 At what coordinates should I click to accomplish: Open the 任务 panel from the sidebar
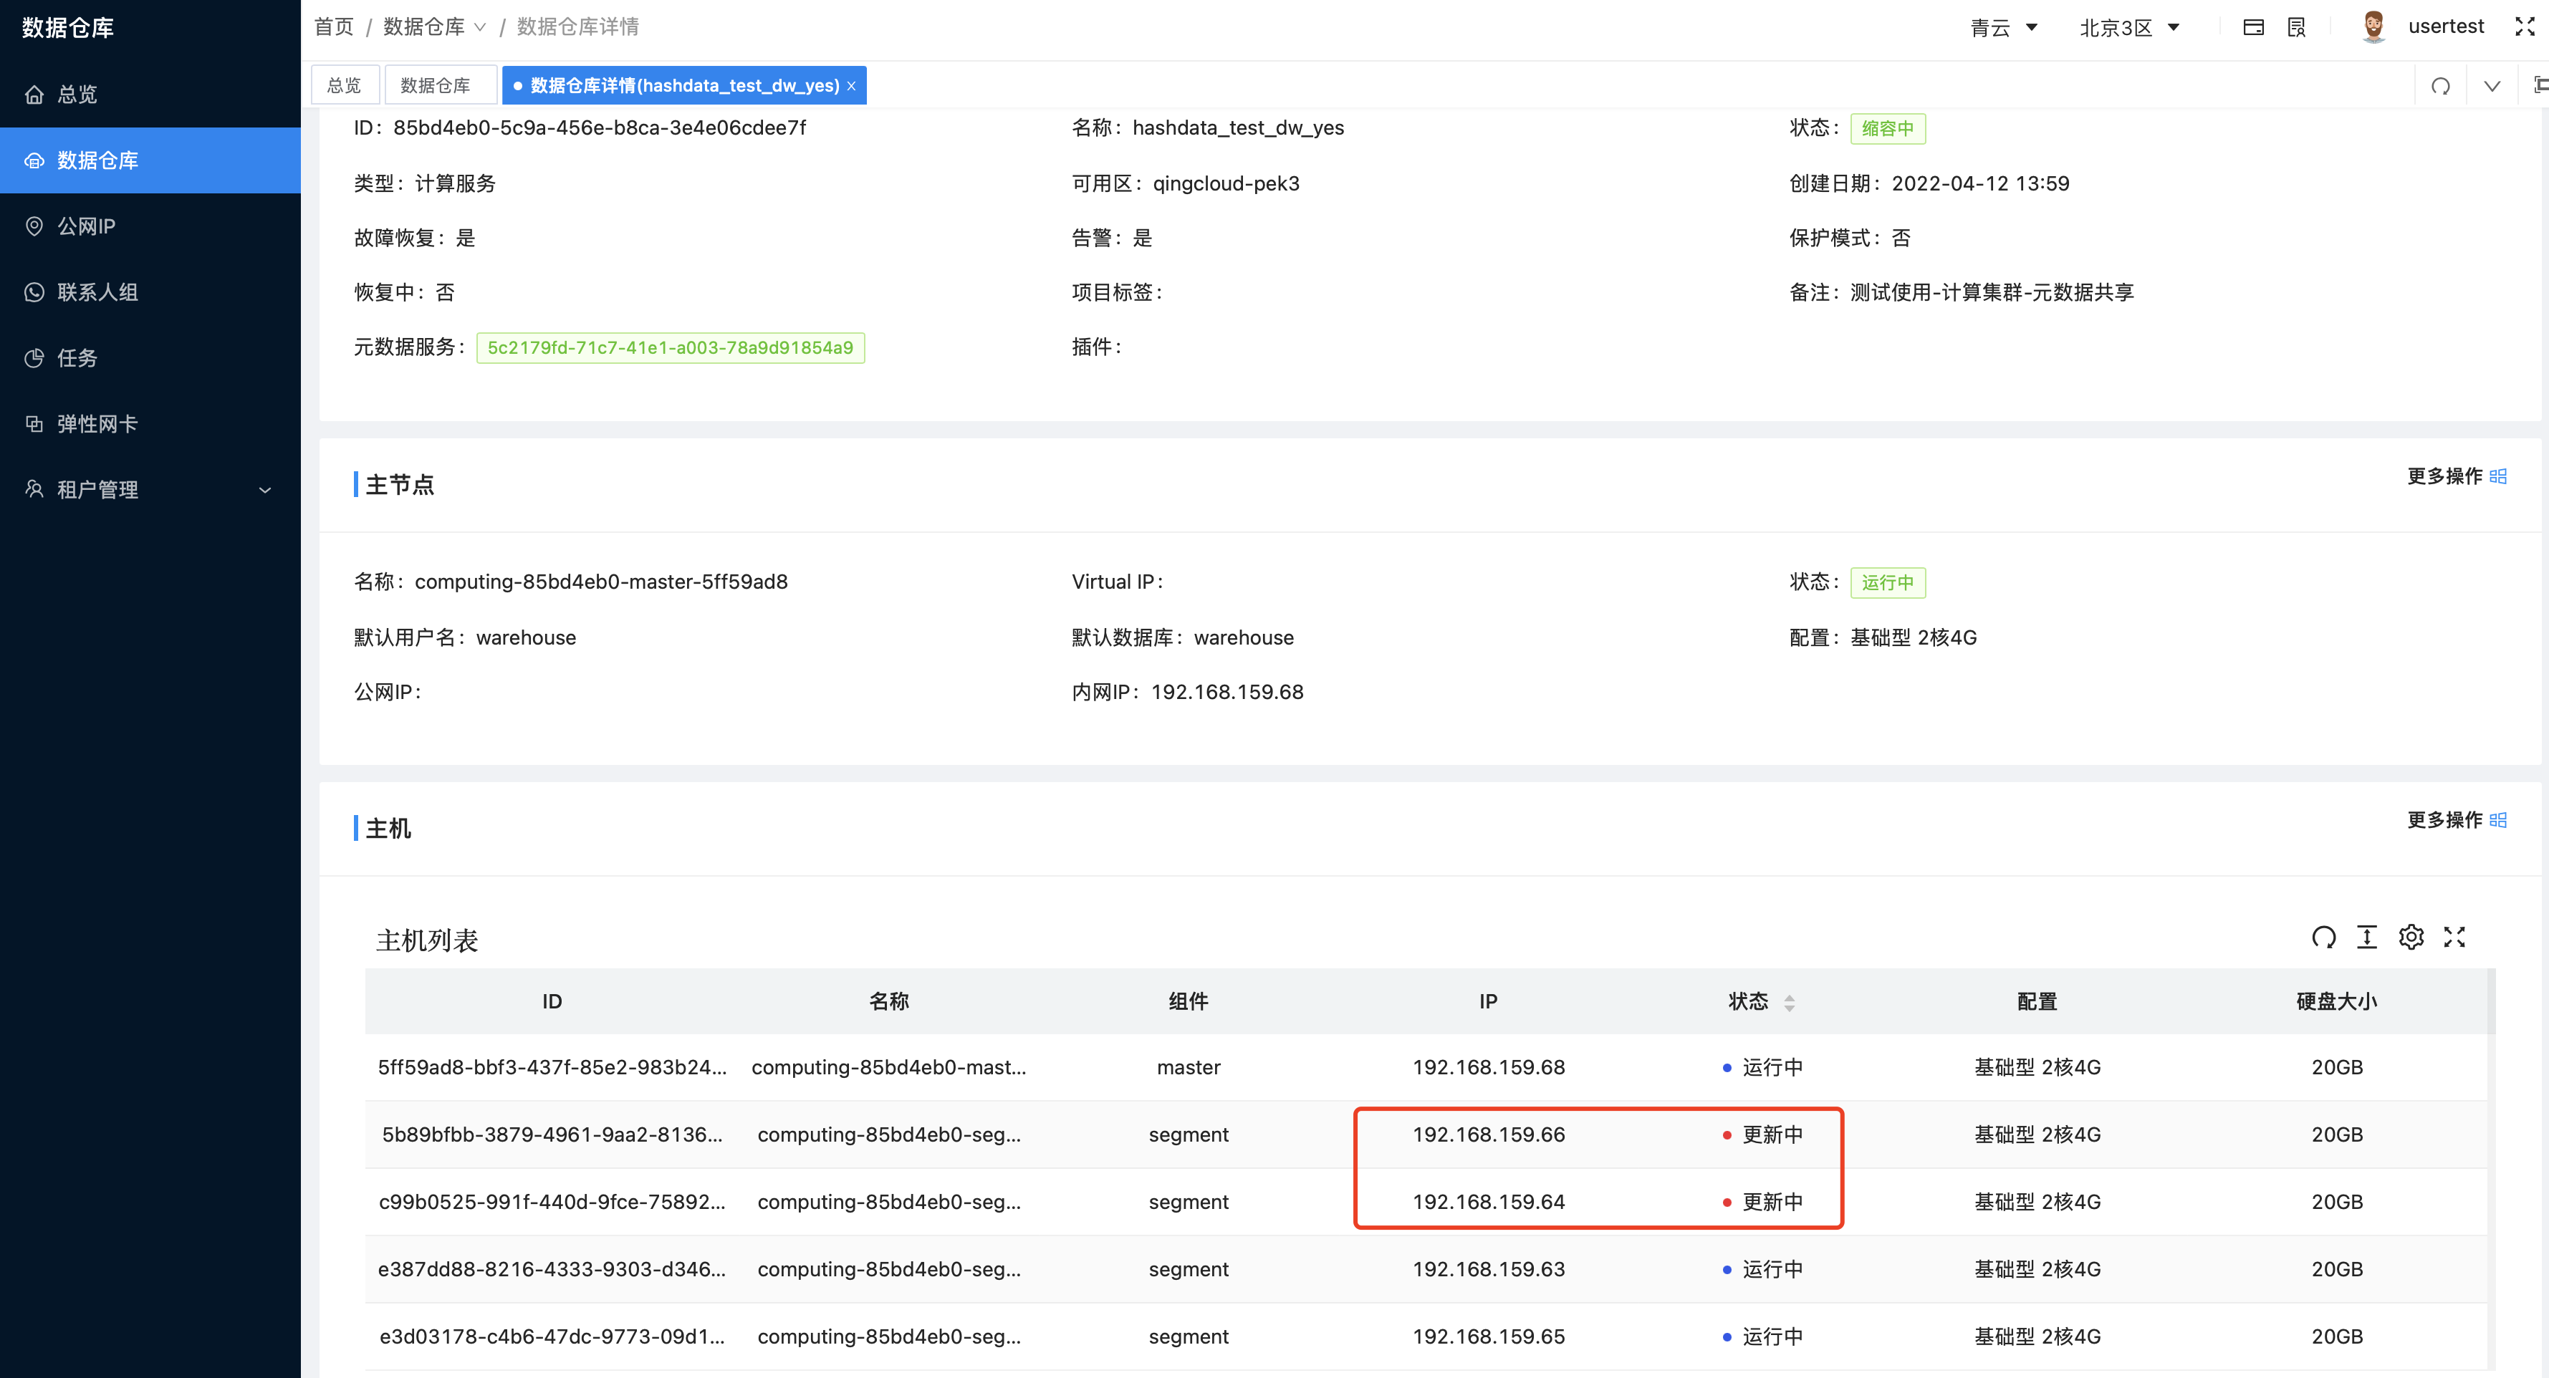point(76,358)
